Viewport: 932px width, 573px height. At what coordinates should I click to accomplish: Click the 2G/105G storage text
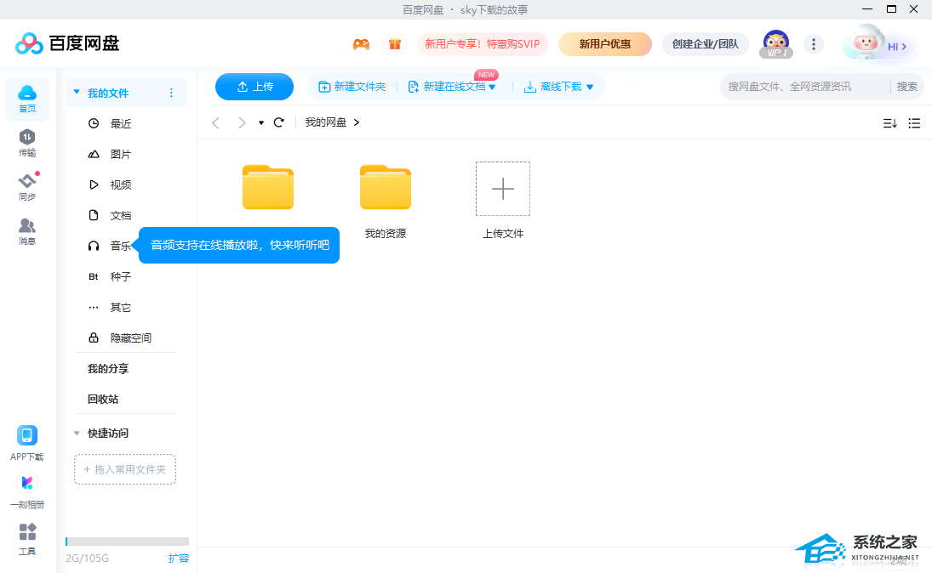click(x=87, y=559)
